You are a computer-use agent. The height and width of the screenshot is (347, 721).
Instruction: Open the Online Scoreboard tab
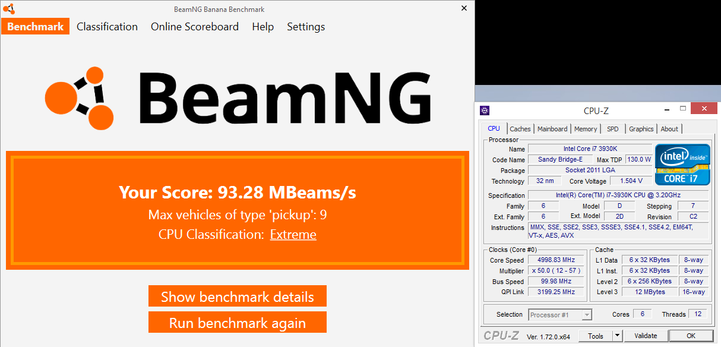click(x=195, y=27)
